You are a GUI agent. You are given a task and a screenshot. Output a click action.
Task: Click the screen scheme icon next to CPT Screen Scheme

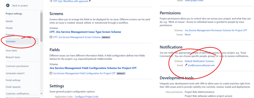51,37
